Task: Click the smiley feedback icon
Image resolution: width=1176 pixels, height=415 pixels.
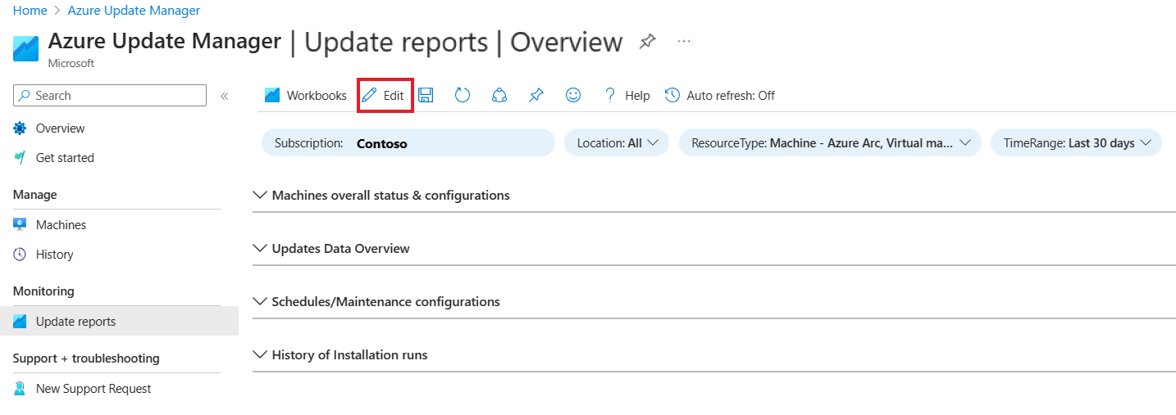Action: 573,96
